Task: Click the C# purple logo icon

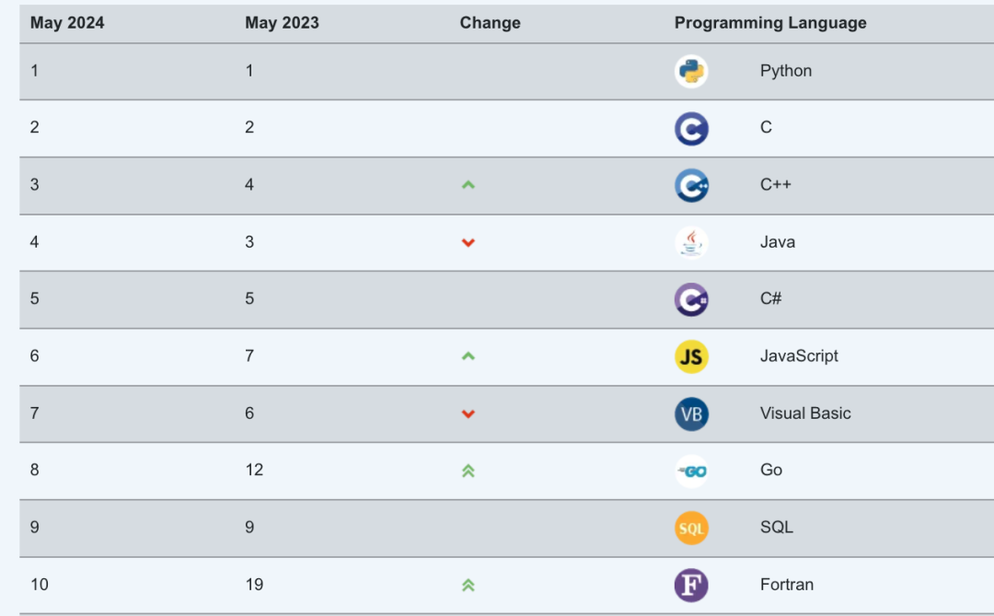Action: 691,299
